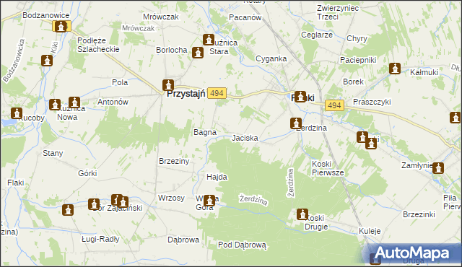Click the Cyganka village label

point(271,59)
